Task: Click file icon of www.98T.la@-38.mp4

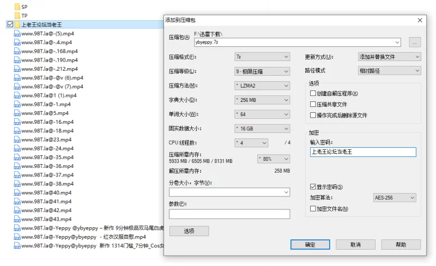Action: click(x=17, y=184)
